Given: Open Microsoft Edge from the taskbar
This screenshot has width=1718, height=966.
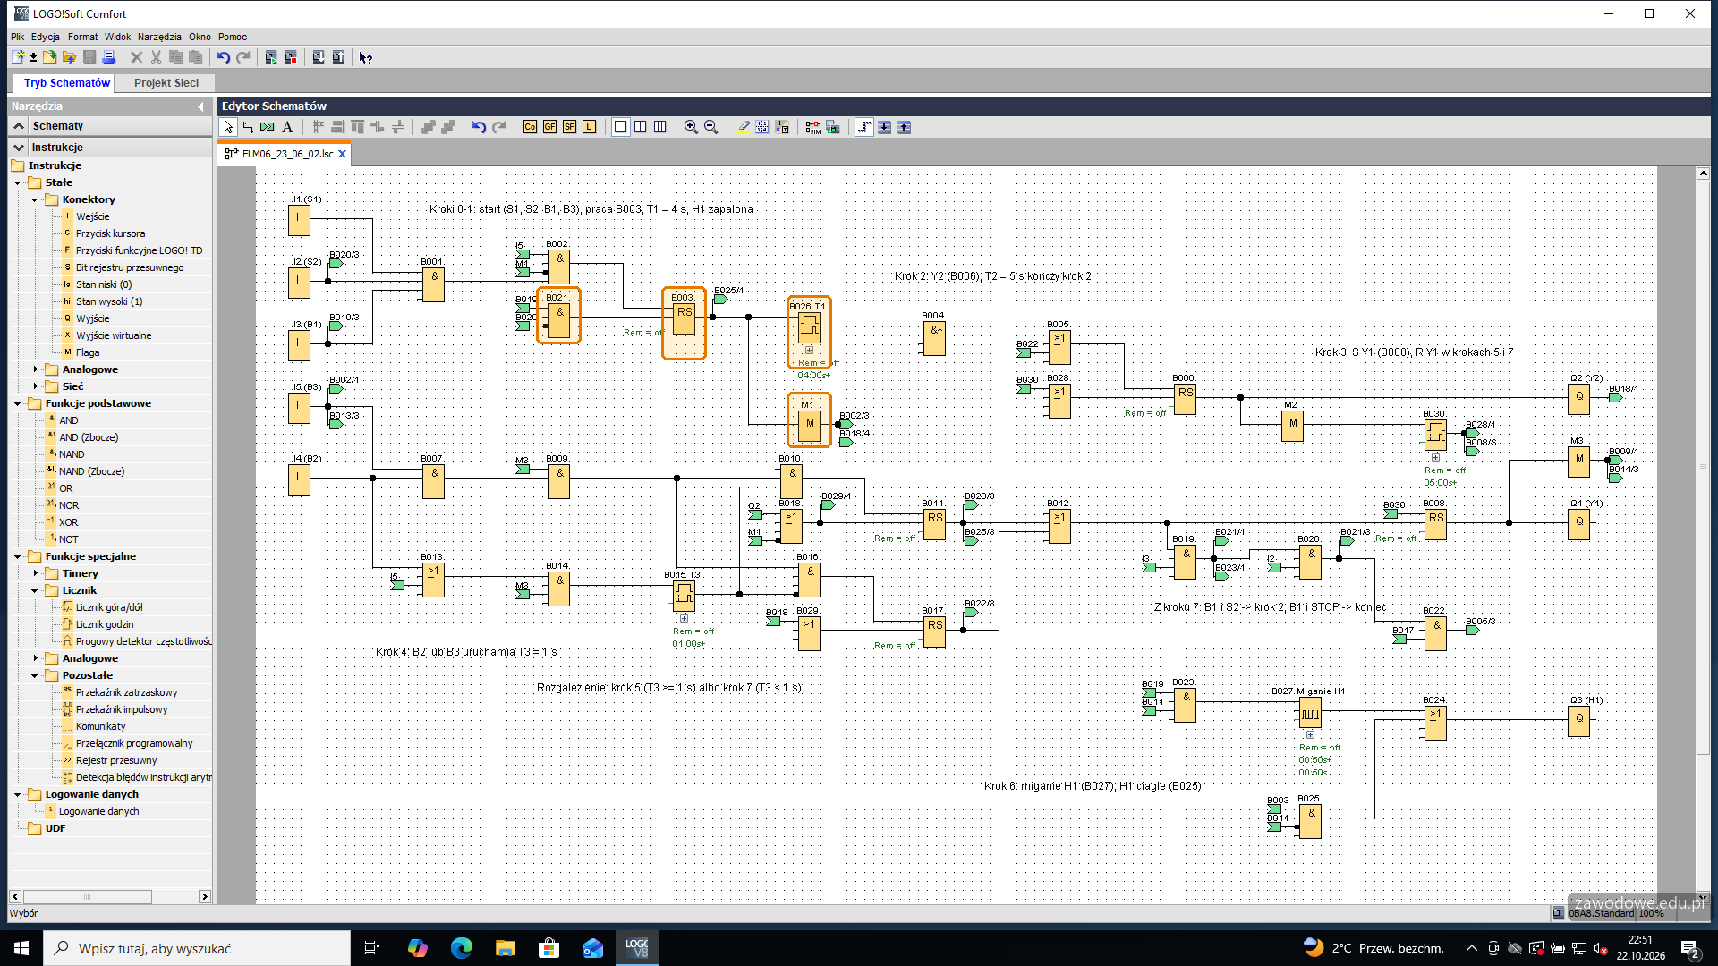Looking at the screenshot, I should click(462, 948).
